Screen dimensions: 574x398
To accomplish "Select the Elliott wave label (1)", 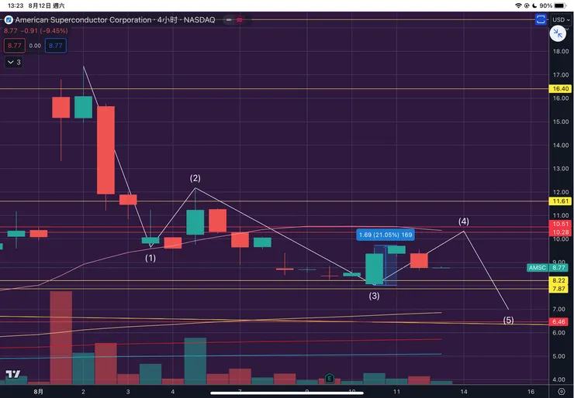I will [x=150, y=258].
